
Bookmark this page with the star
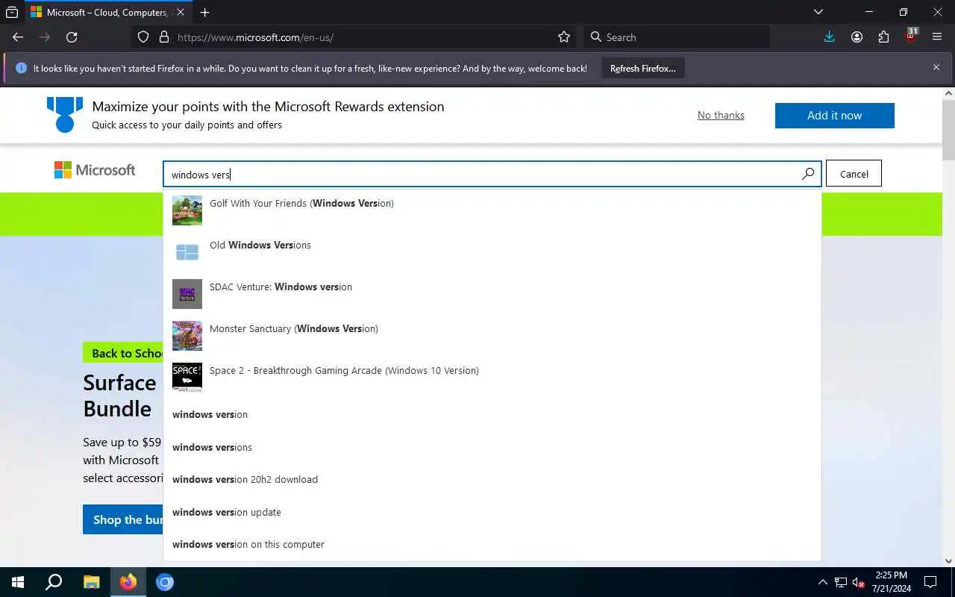564,37
